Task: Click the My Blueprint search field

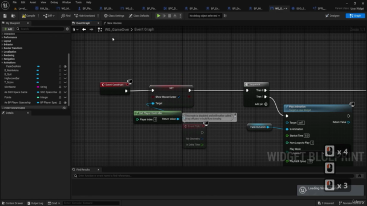Action: tap(40, 29)
